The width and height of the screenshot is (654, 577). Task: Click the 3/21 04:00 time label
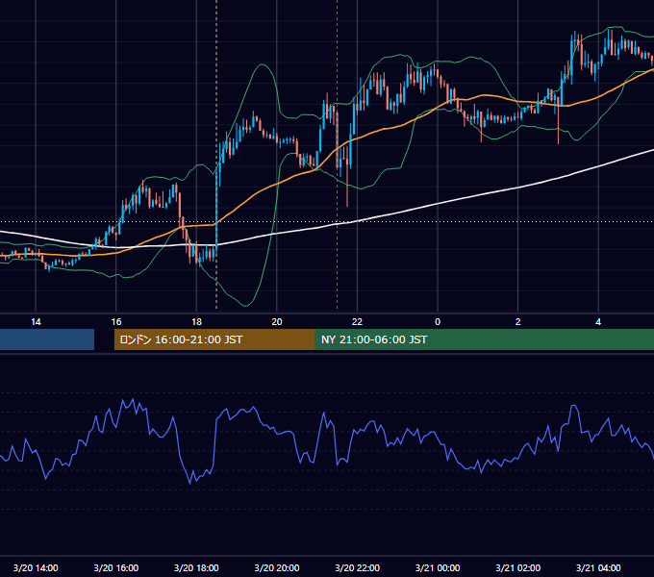[598, 567]
